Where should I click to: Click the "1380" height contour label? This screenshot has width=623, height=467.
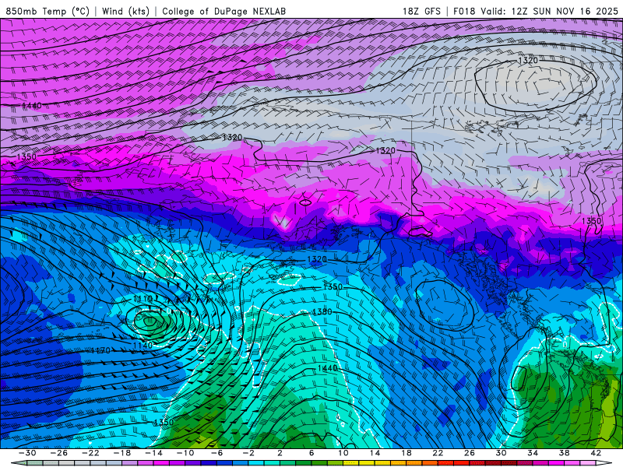coord(322,312)
